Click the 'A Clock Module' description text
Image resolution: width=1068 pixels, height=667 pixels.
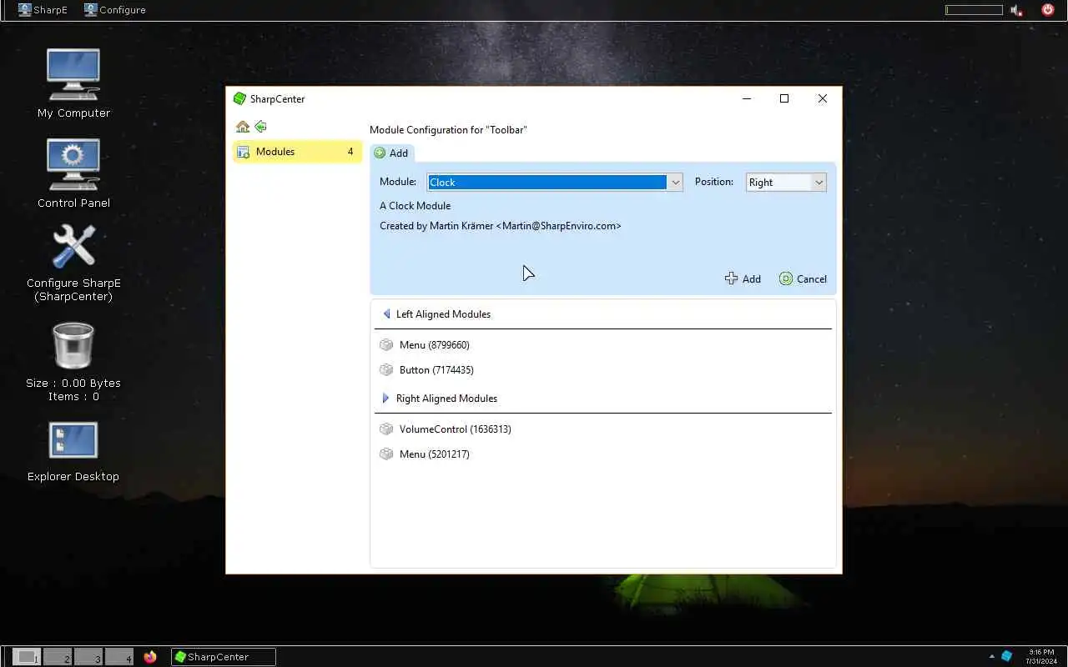(x=415, y=206)
